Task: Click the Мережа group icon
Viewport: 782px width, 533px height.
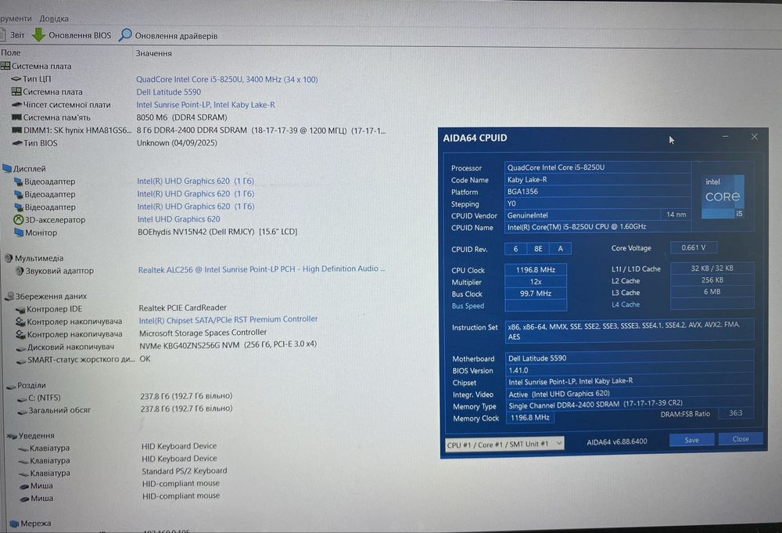Action: (x=14, y=524)
